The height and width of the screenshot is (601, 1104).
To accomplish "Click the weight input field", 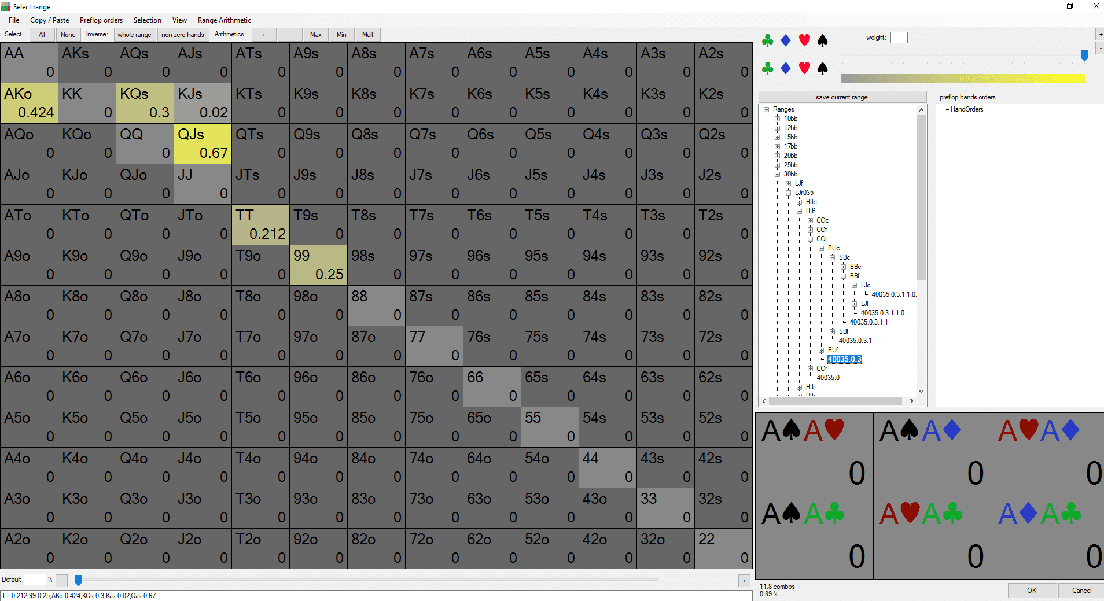I will pos(899,38).
